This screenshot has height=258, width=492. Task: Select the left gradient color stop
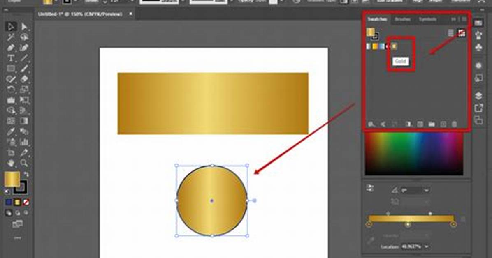point(369,224)
